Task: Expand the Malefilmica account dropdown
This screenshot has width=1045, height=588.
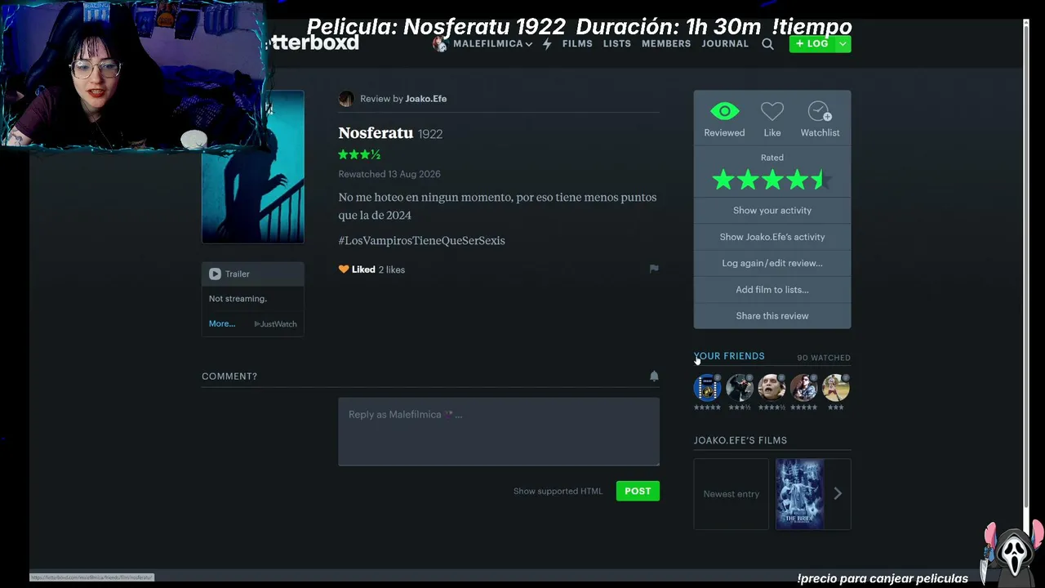Action: pos(493,44)
